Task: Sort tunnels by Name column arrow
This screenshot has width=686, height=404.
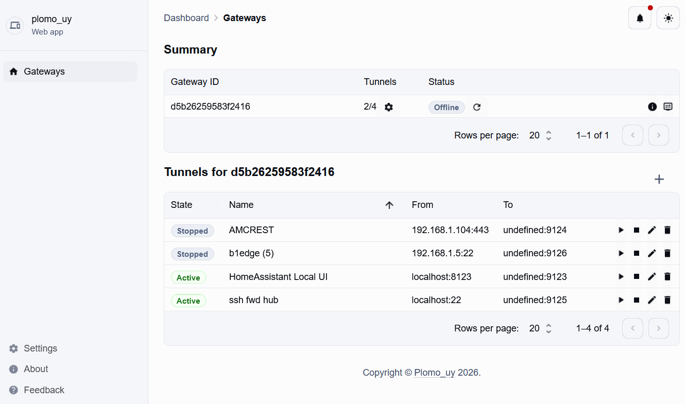Action: pos(389,205)
